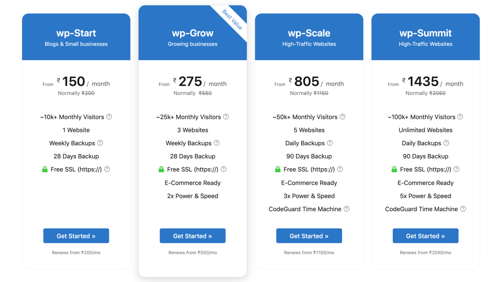Choose wp-Grow plan with Get Started
Image resolution: width=499 pixels, height=282 pixels.
(x=193, y=236)
